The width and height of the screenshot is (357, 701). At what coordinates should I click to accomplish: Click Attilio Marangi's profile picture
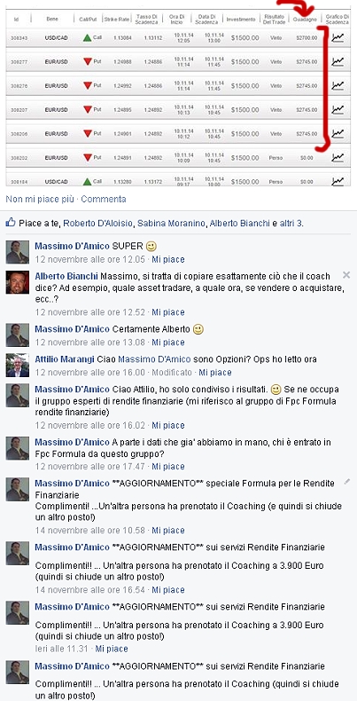[18, 366]
